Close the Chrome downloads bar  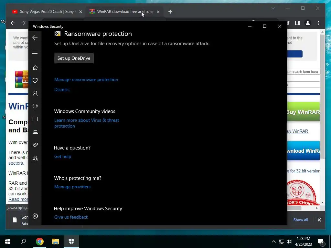pos(319,220)
